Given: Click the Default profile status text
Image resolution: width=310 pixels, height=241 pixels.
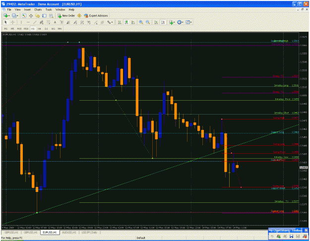Looking at the screenshot, I should [141, 238].
